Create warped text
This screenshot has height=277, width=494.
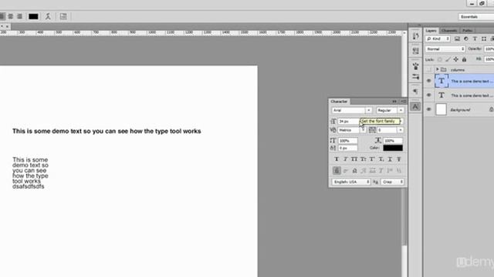(48, 16)
